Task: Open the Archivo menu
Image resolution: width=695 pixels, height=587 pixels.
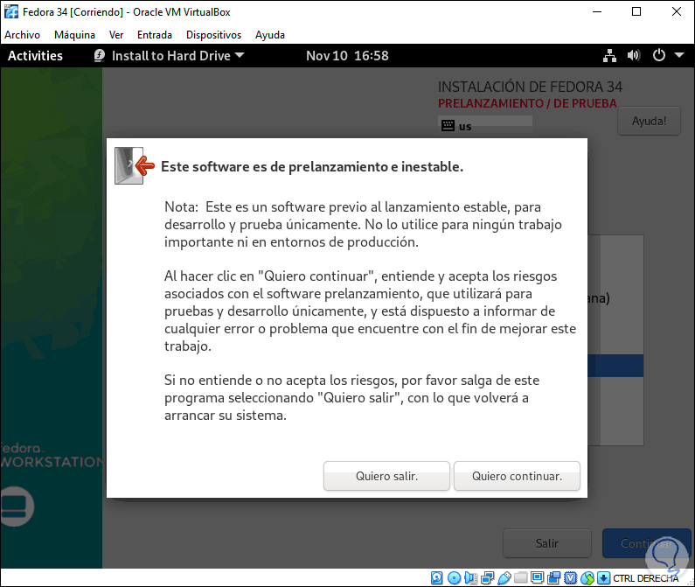Action: 22,35
